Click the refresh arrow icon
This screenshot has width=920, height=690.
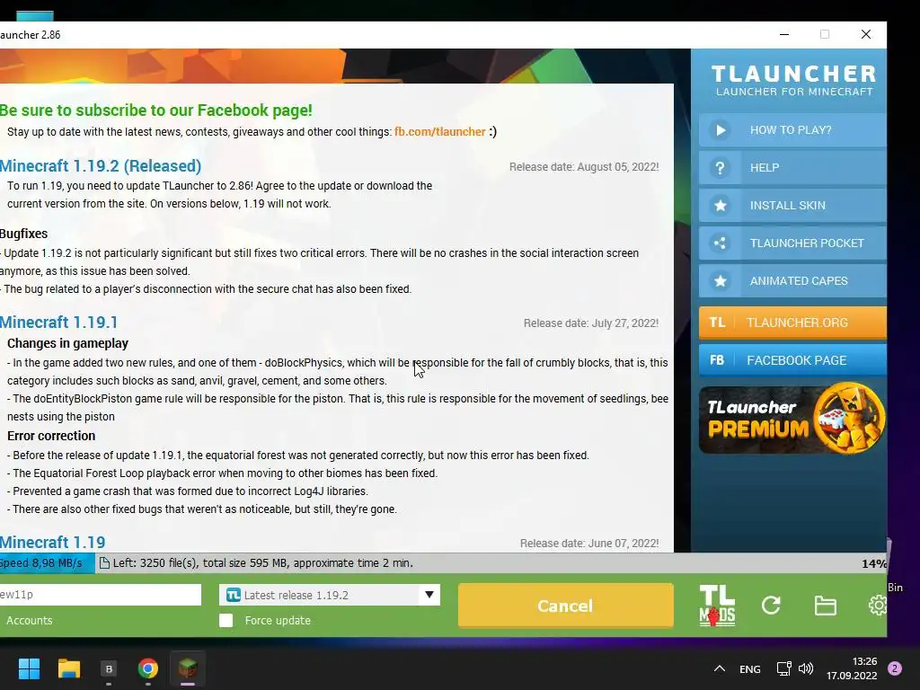(x=771, y=605)
